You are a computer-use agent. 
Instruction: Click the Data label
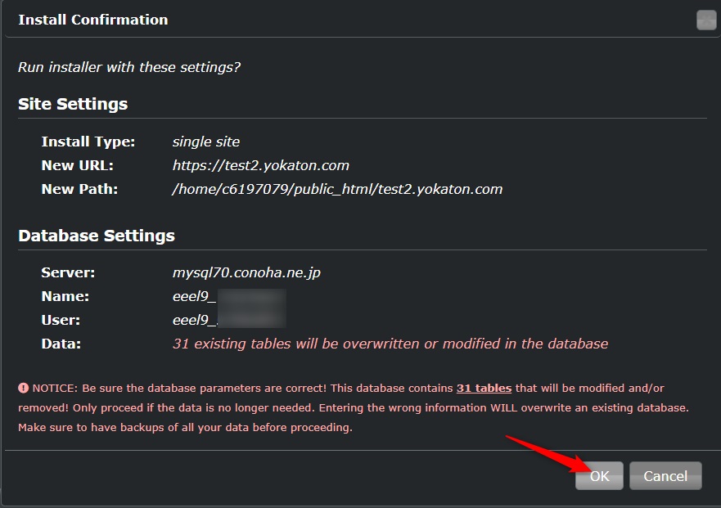(61, 344)
